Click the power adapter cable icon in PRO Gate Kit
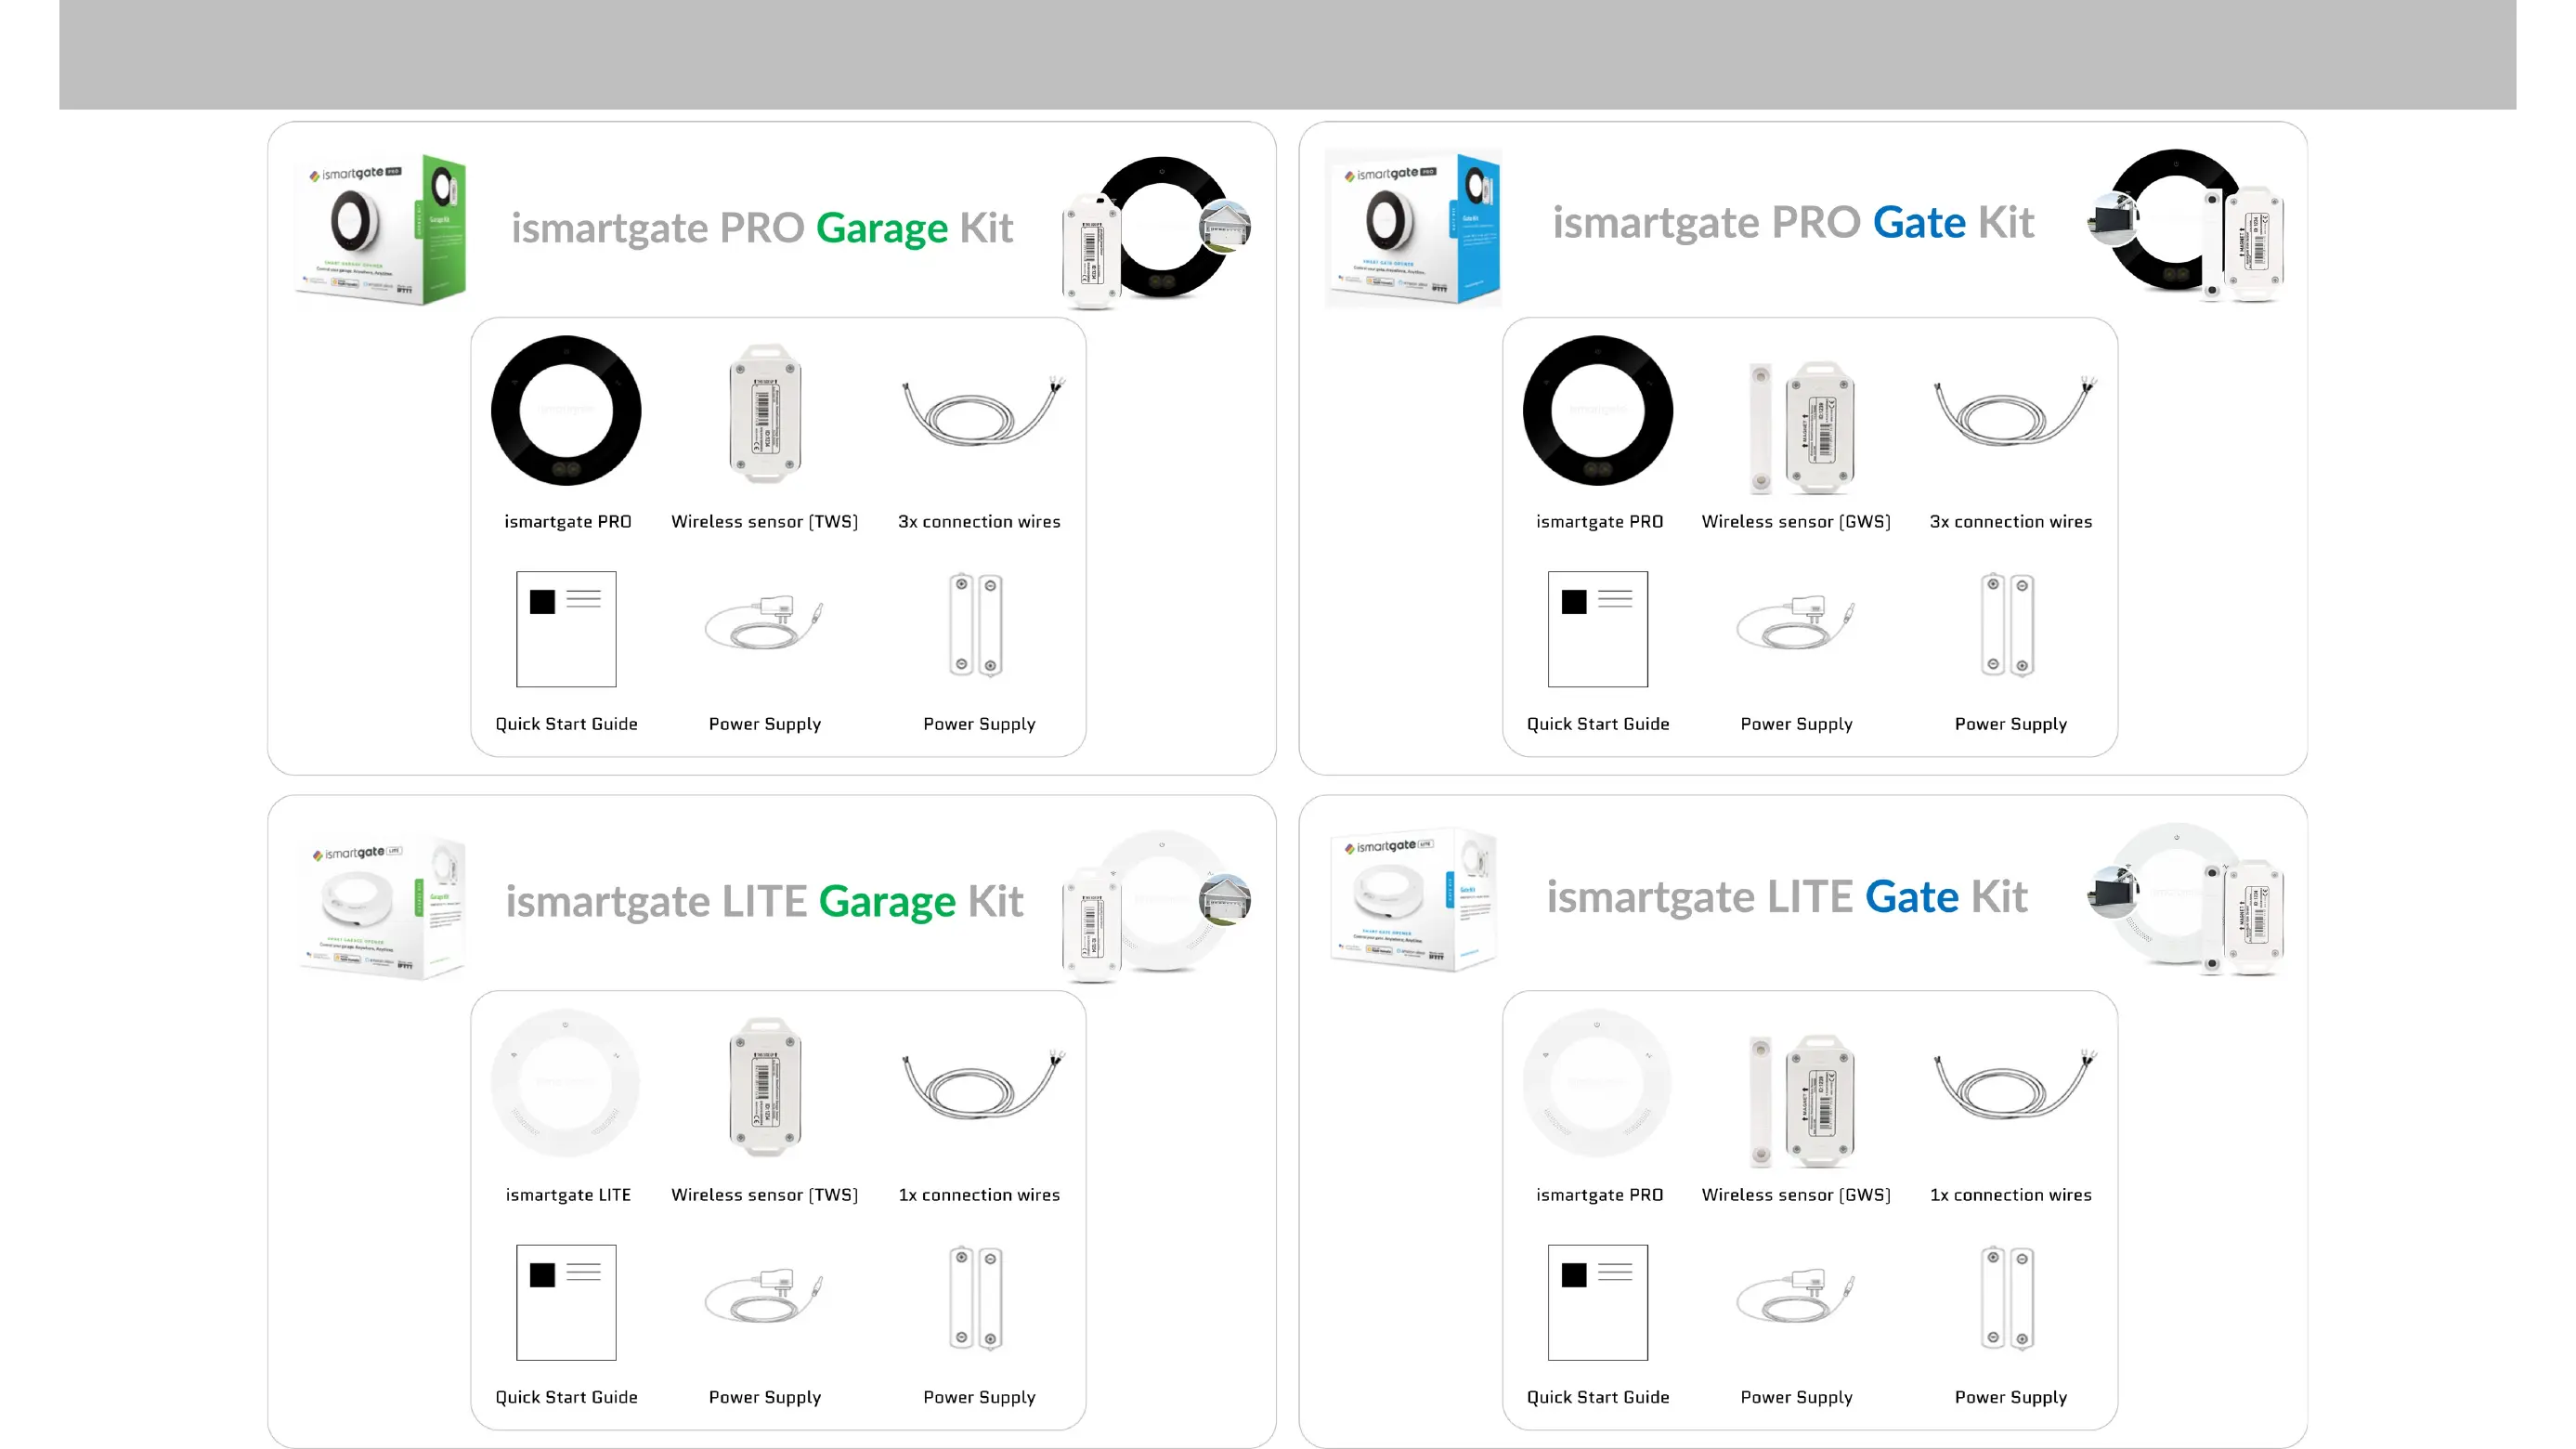 click(1795, 622)
